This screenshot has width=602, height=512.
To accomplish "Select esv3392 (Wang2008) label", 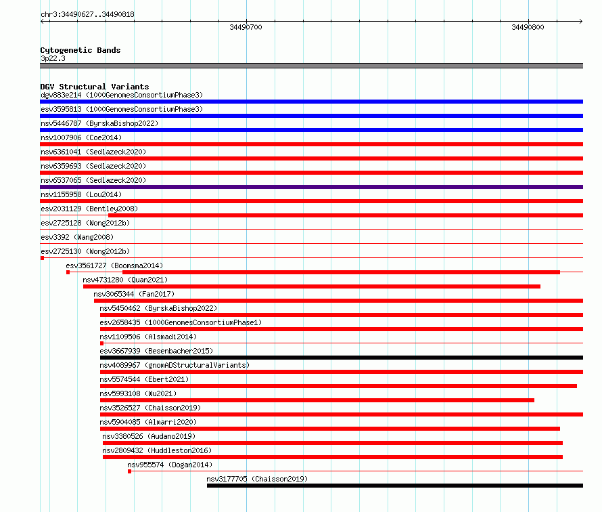I will [x=77, y=237].
